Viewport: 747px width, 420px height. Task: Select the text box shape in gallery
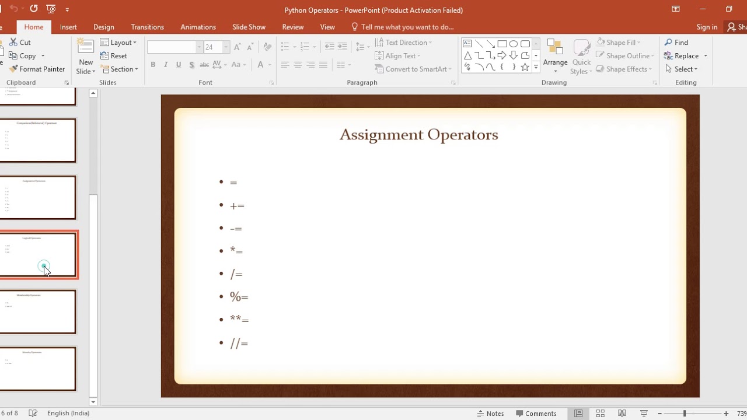pyautogui.click(x=467, y=44)
